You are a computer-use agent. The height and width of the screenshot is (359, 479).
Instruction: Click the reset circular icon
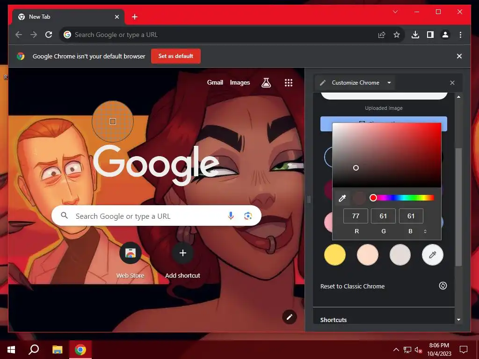[x=443, y=286]
